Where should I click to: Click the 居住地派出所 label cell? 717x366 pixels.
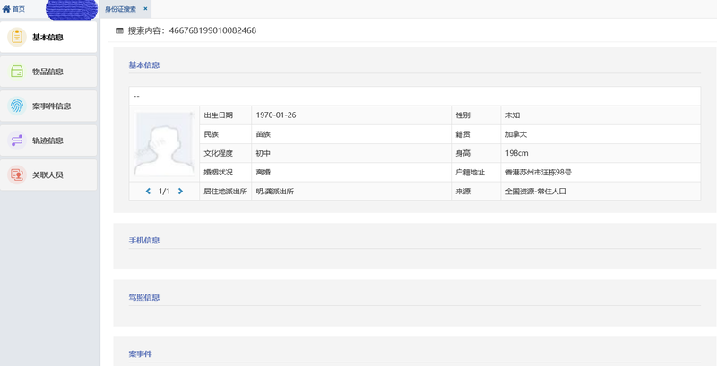click(x=226, y=192)
